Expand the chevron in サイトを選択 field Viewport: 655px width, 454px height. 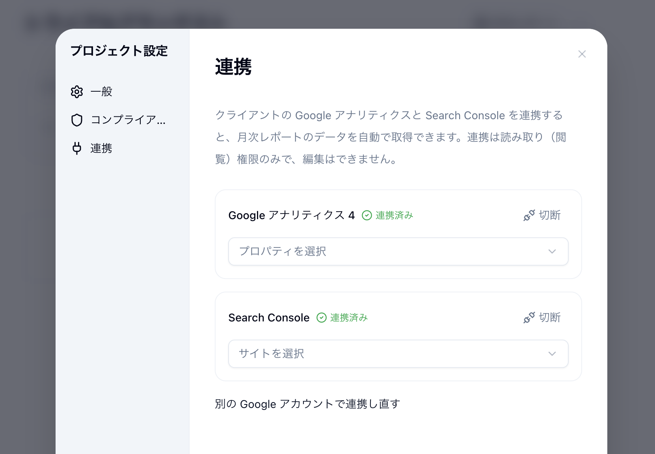(x=552, y=354)
